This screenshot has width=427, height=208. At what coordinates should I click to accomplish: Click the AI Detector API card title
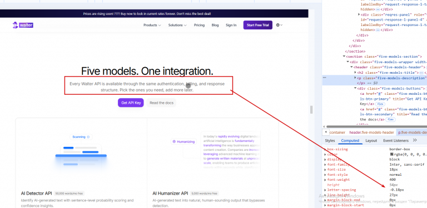tap(37, 194)
